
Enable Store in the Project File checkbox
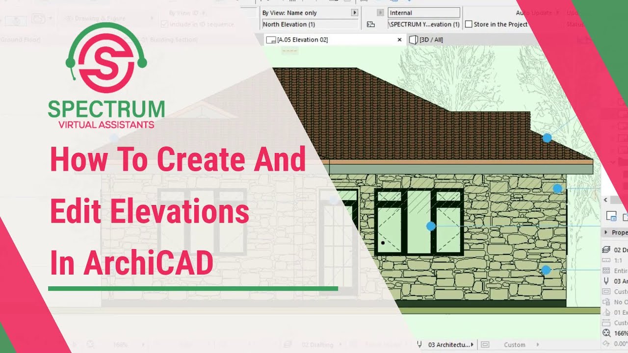click(x=469, y=24)
